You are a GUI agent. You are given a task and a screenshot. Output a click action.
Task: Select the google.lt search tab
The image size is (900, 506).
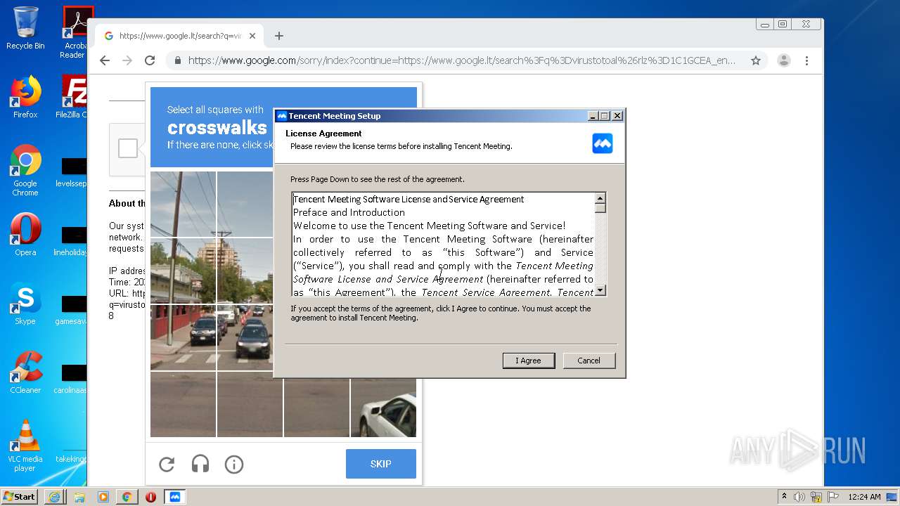point(179,36)
